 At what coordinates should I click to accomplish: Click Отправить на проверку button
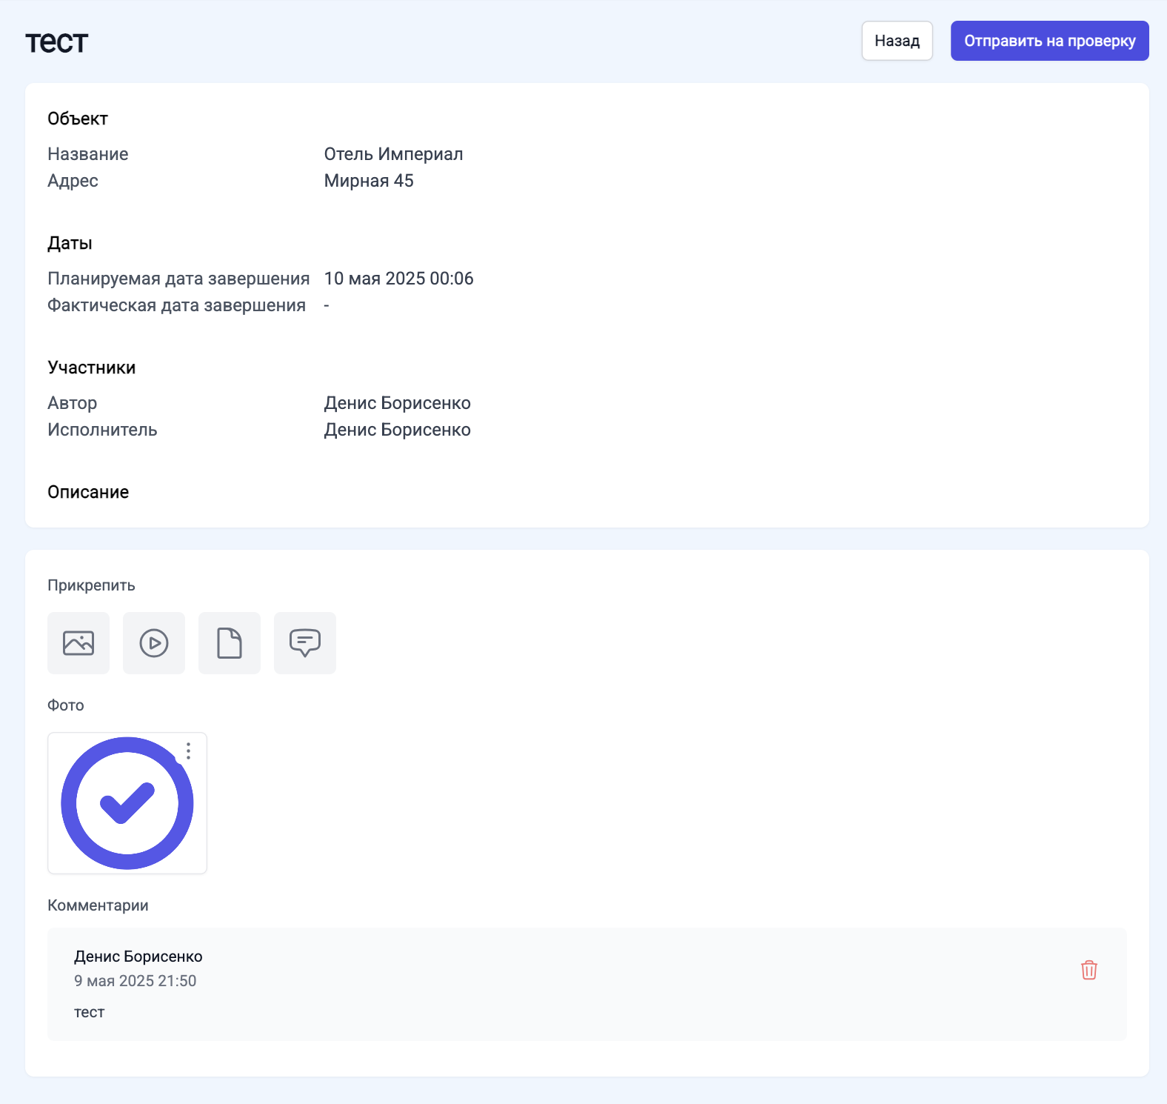[1049, 41]
